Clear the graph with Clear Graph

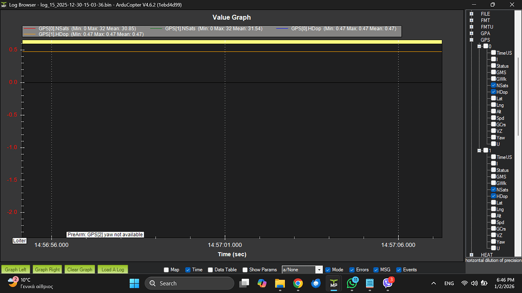(80, 269)
